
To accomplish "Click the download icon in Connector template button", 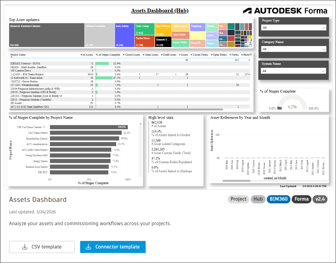I will (89, 247).
